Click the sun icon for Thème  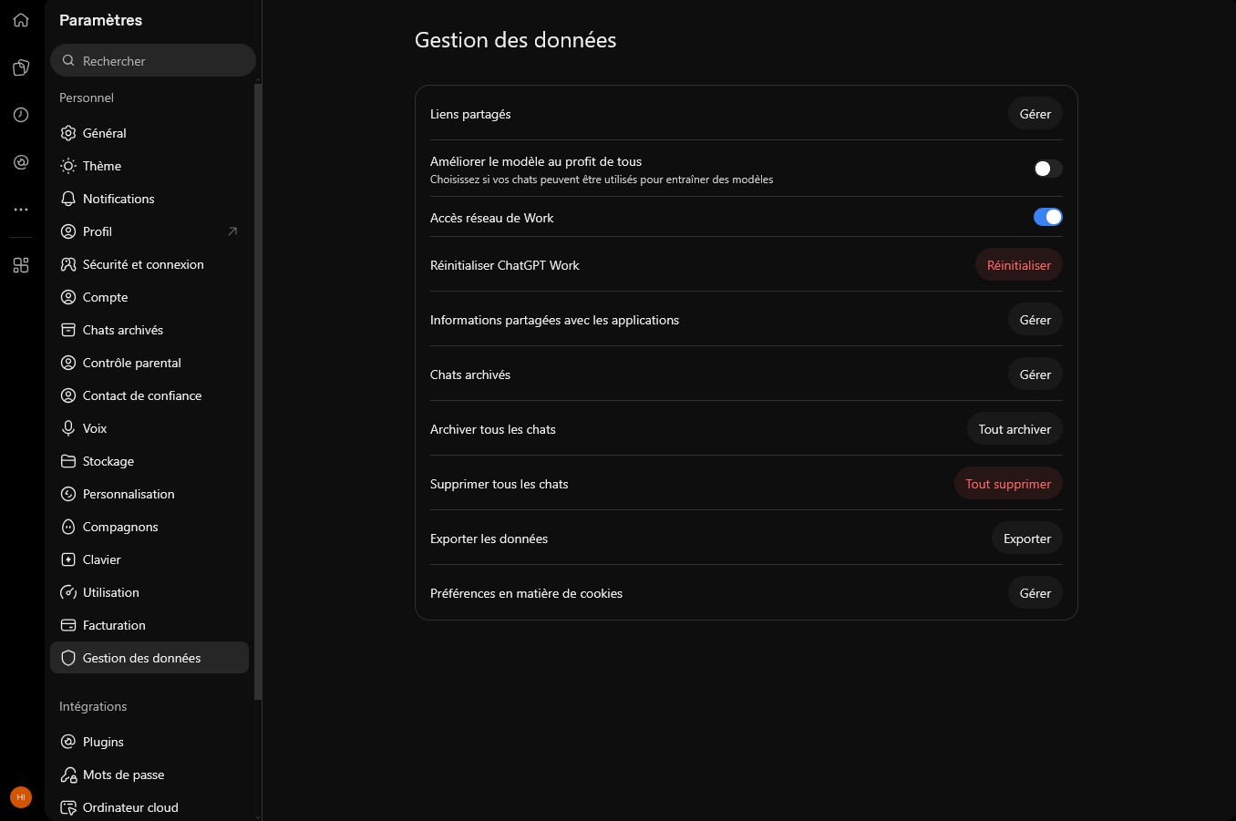[x=68, y=166]
